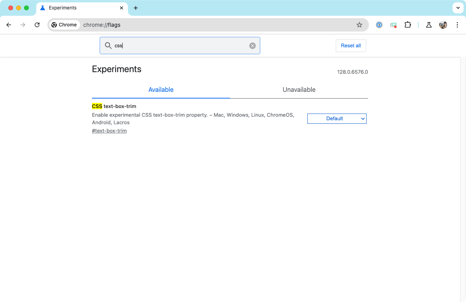Screen dimensions: 466x302
Task: Open a new tab with the plus button
Action: click(136, 7)
